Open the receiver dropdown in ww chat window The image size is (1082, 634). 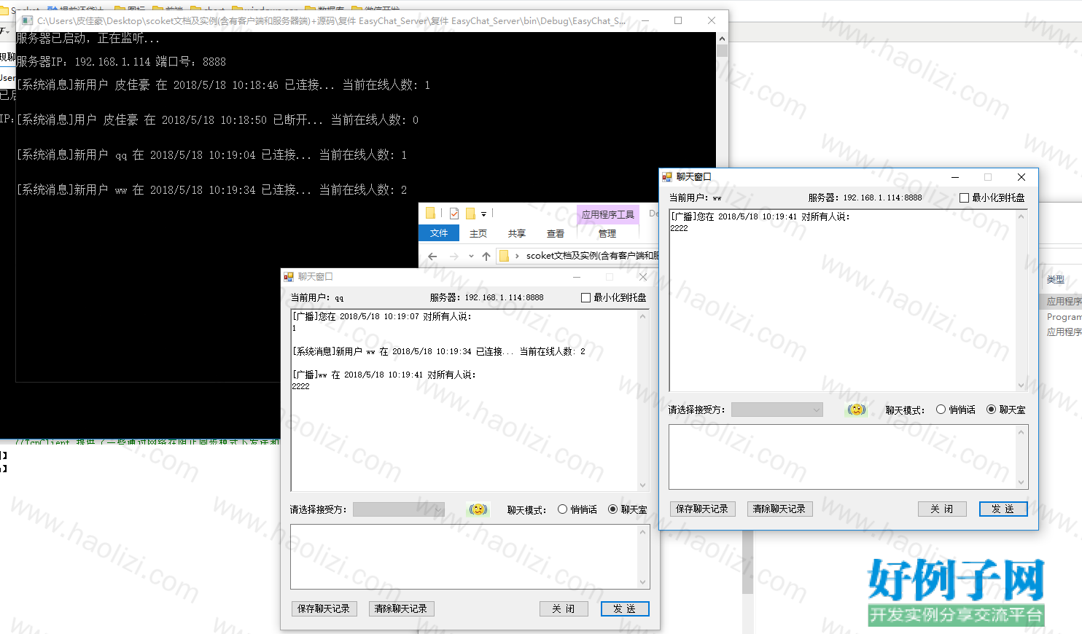pos(777,410)
